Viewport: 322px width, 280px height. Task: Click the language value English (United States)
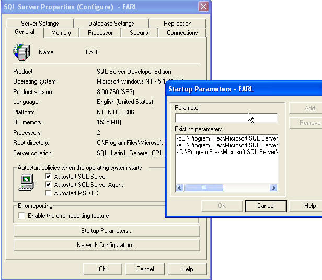pyautogui.click(x=125, y=102)
